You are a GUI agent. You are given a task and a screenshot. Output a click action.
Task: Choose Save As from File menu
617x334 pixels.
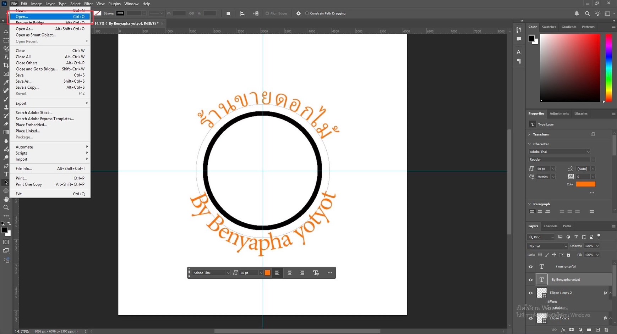pos(23,81)
